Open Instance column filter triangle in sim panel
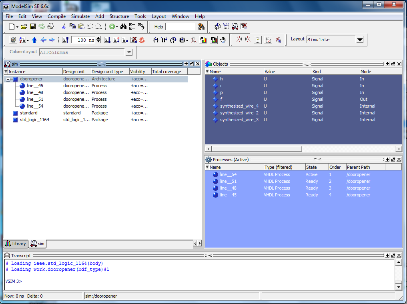407x304 pixels. point(6,71)
